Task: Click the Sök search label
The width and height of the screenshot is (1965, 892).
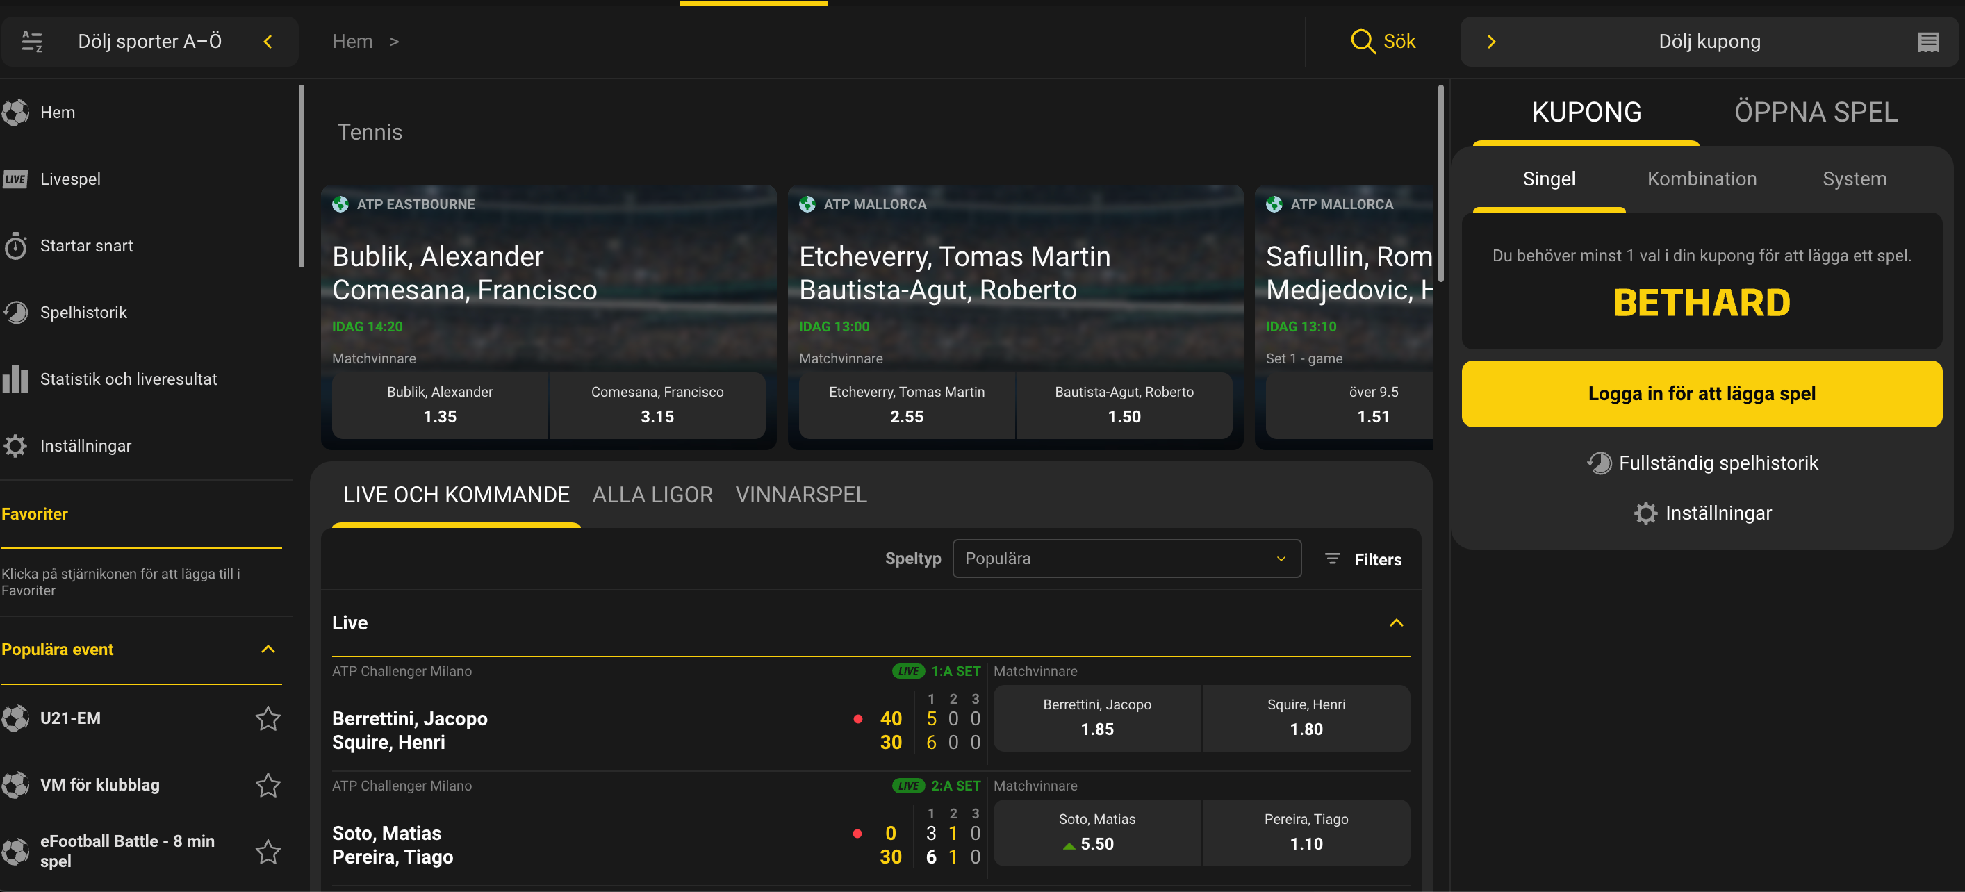Action: [x=1399, y=41]
